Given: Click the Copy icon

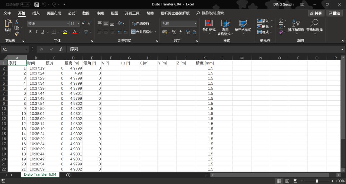Looking at the screenshot, I should coord(17,28).
